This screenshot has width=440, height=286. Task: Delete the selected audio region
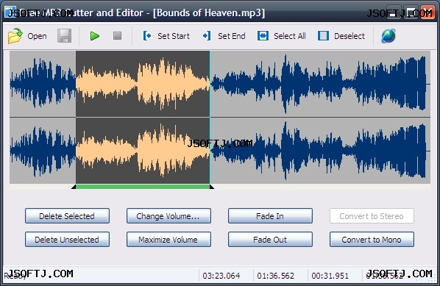point(67,216)
